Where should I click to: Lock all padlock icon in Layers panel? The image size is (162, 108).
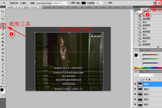tap(149, 79)
